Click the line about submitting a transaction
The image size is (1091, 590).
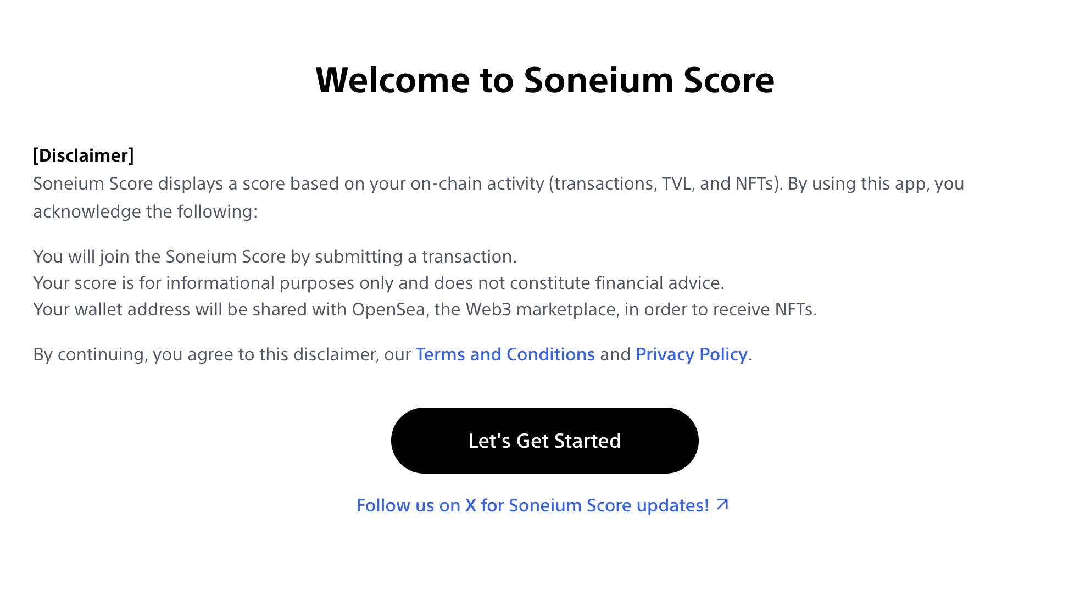click(x=275, y=257)
